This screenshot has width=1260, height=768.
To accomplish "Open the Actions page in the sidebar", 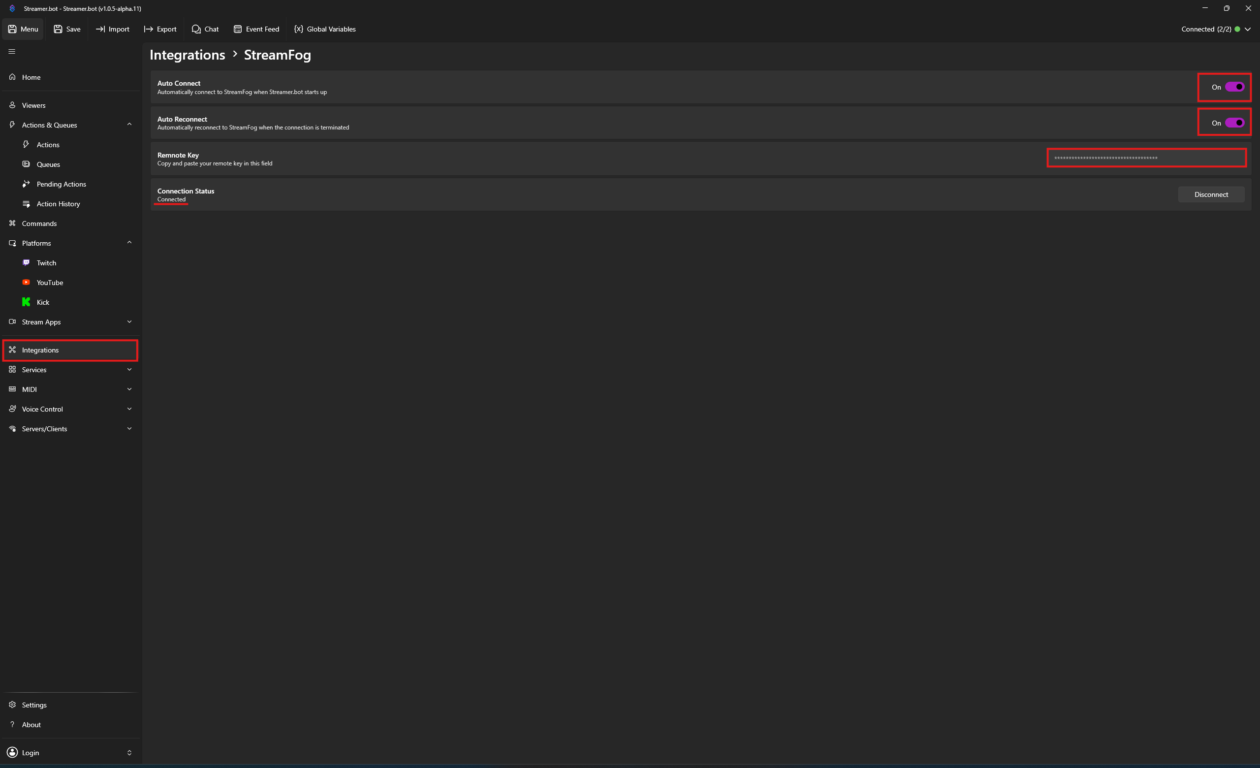I will pyautogui.click(x=70, y=145).
